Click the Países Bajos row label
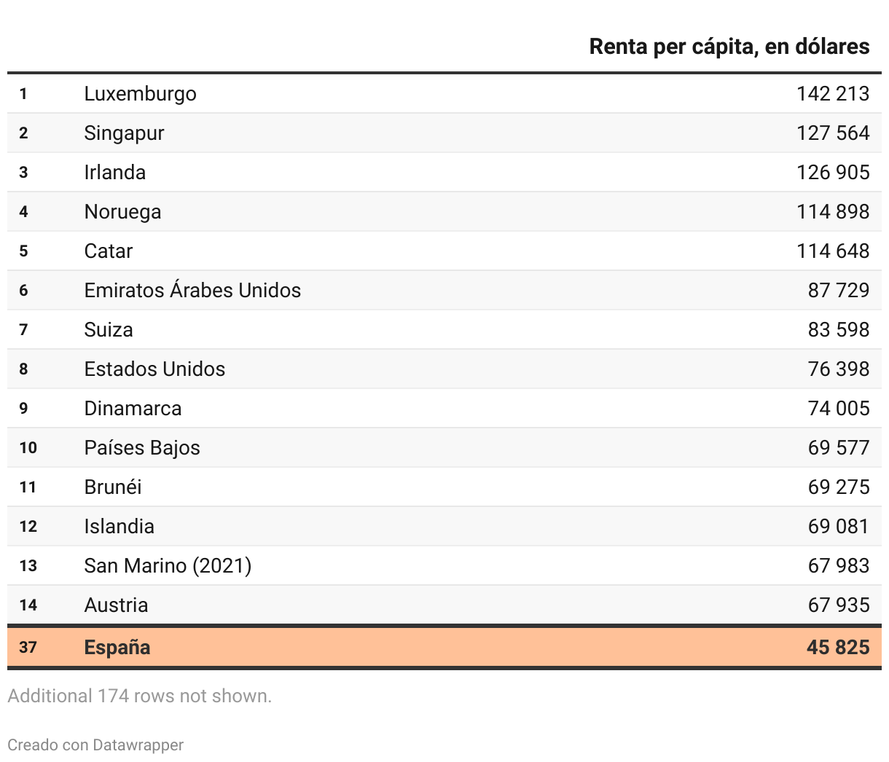The image size is (889, 762). pyautogui.click(x=142, y=448)
